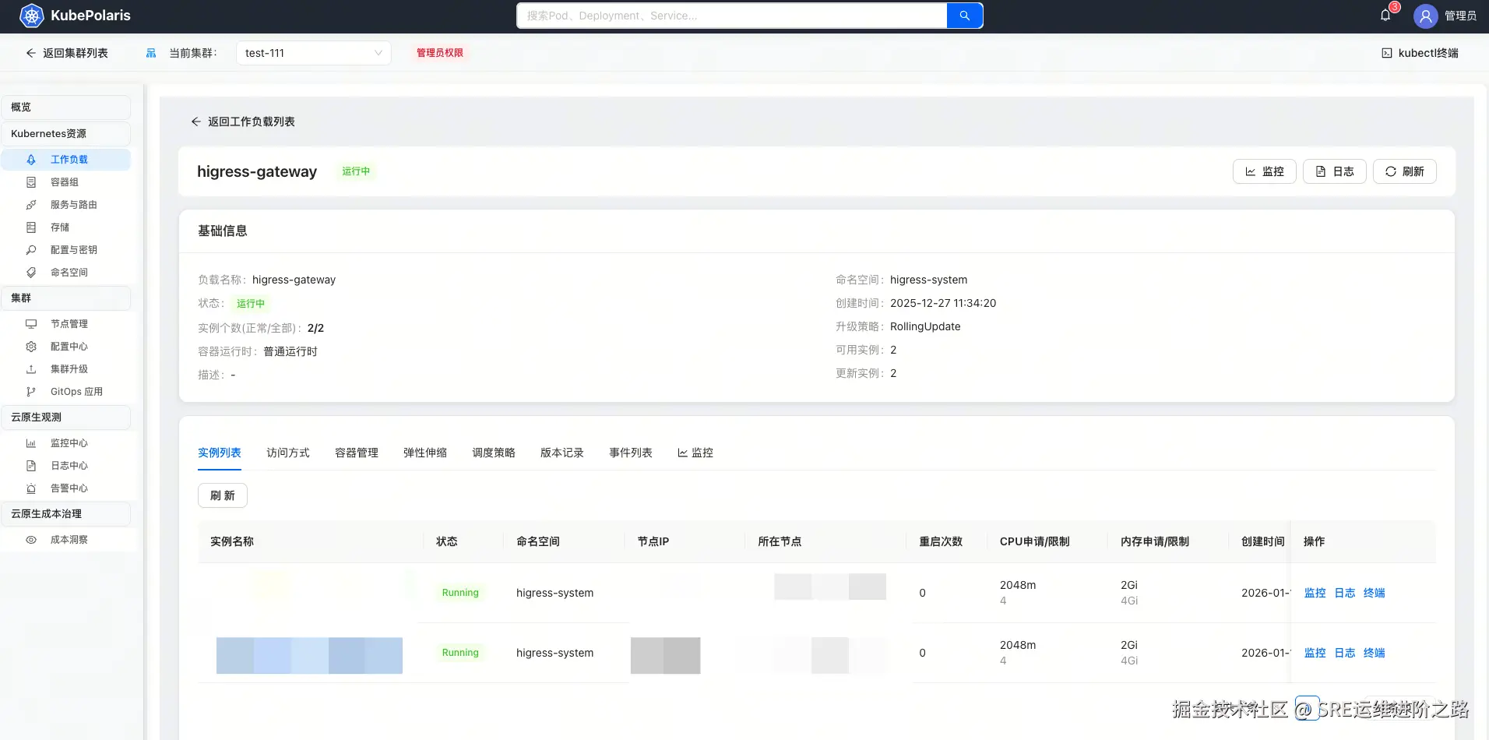The height and width of the screenshot is (740, 1489).
Task: Click the 配置中心 gear icon
Action: point(31,347)
